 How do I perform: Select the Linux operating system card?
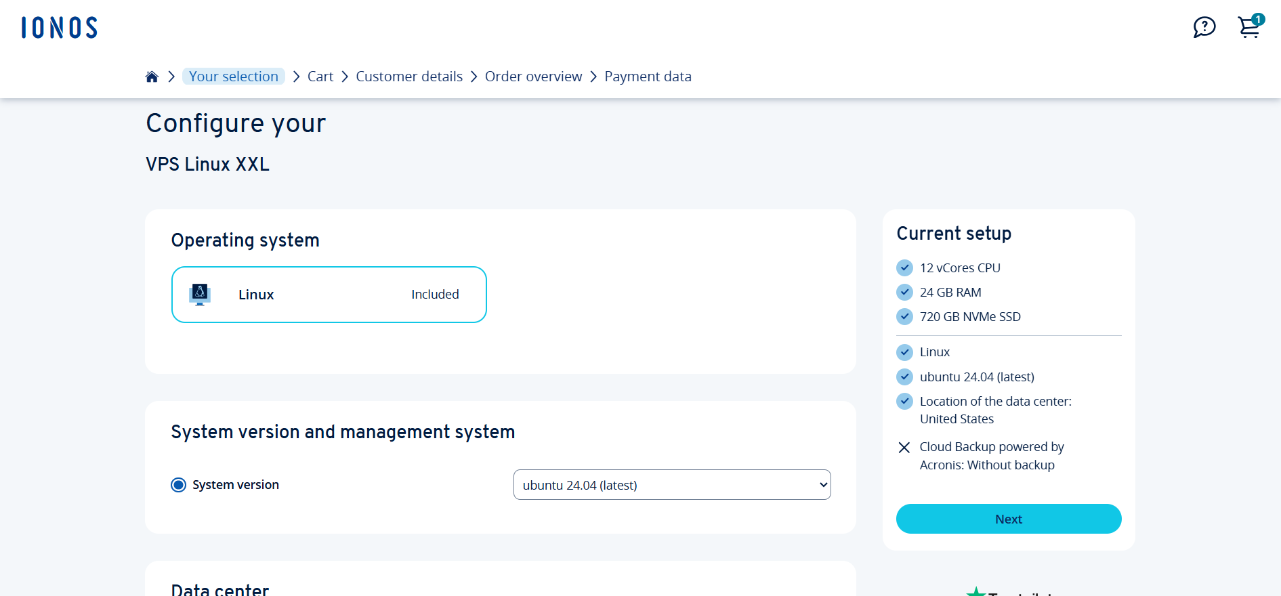coord(329,295)
